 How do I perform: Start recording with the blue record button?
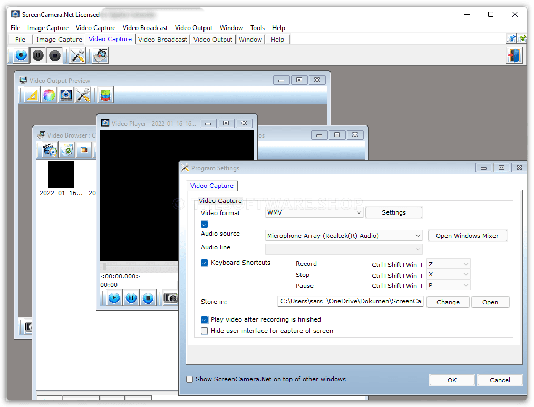[x=21, y=55]
